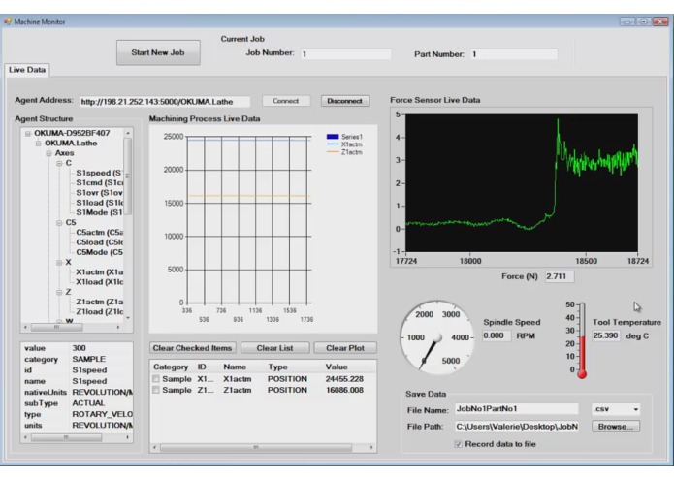Click the Series1 legend color swatch
Viewport: 674px width, 479px height.
pos(333,137)
